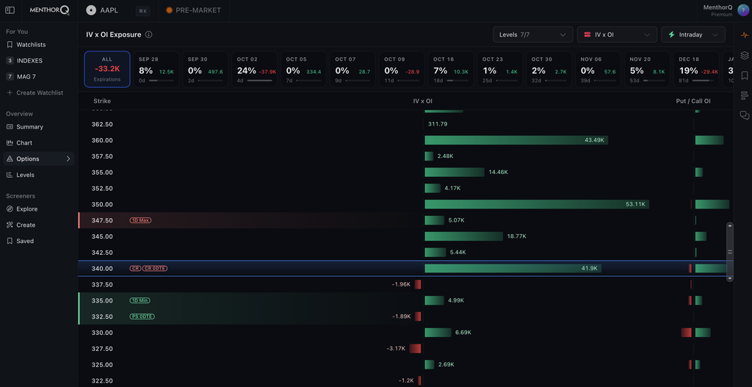Image resolution: width=752 pixels, height=387 pixels.
Task: Click the 53.11K bar at strike 350.00
Action: click(x=537, y=204)
